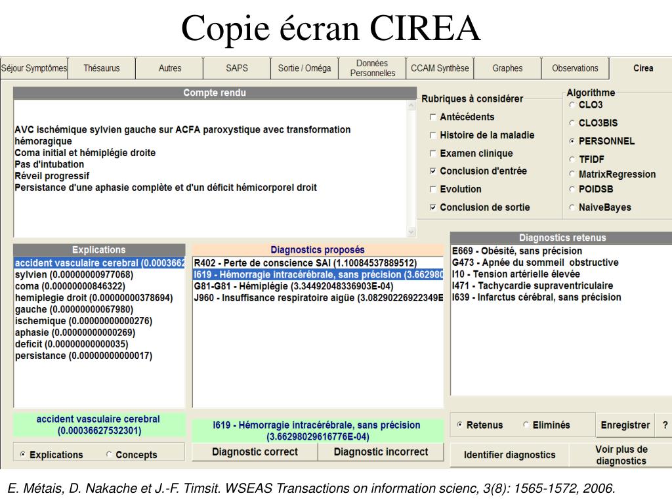Viewport: 672px width, 504px height.
Task: Switch to CCAM Synthèse tab
Action: [x=440, y=68]
